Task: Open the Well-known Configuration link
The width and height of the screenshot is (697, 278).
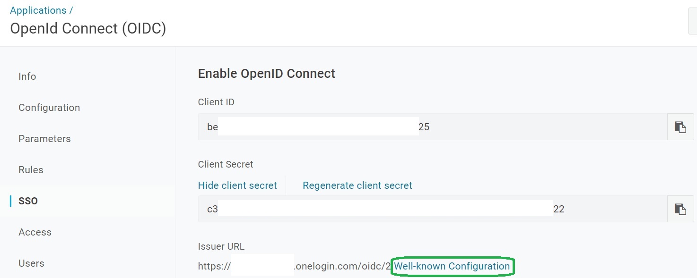Action: click(x=452, y=266)
